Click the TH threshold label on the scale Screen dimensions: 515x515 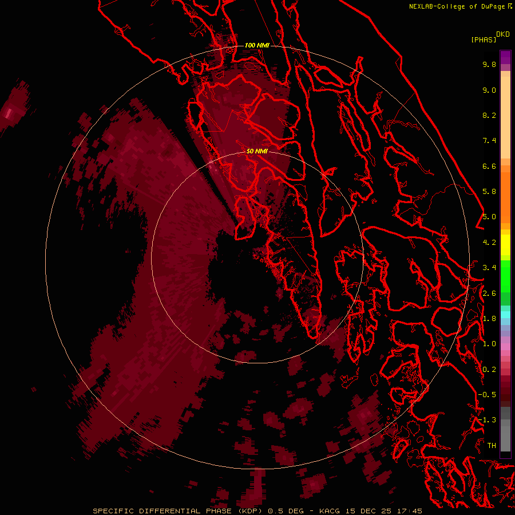pyautogui.click(x=492, y=446)
